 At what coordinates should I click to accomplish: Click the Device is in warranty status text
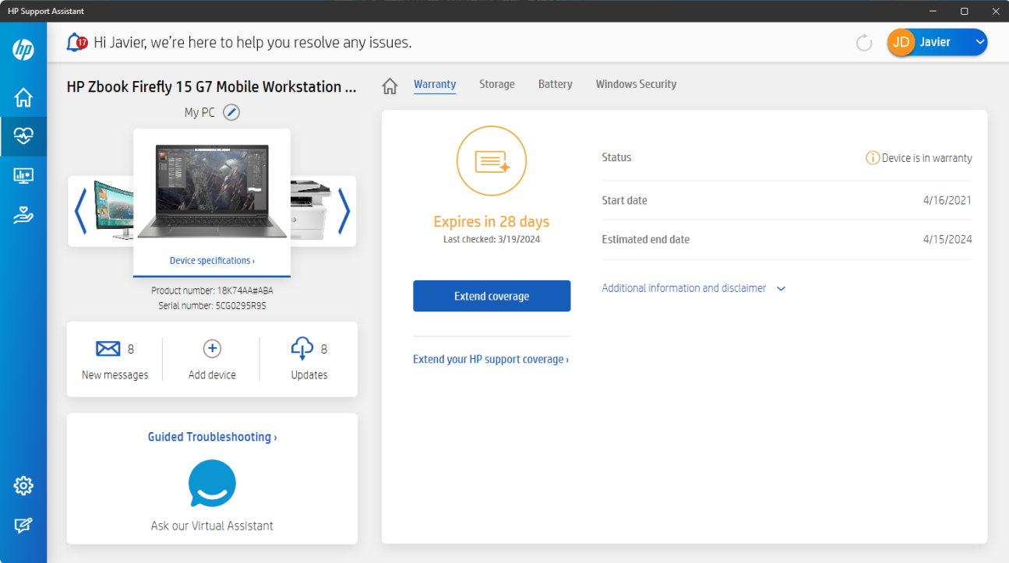click(927, 158)
